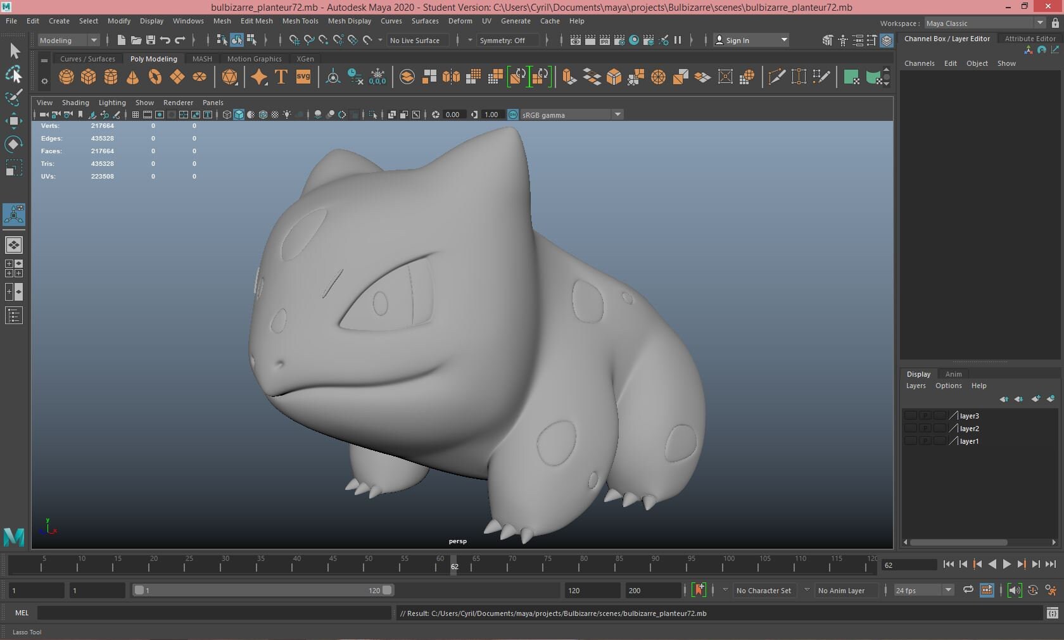The height and width of the screenshot is (640, 1064).
Task: Click the MEL command input field
Action: click(x=214, y=613)
